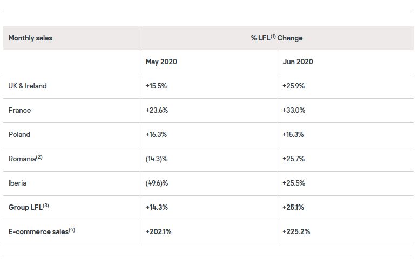Select E-commerce May value +202.1%
The height and width of the screenshot is (273, 418).
(159, 232)
